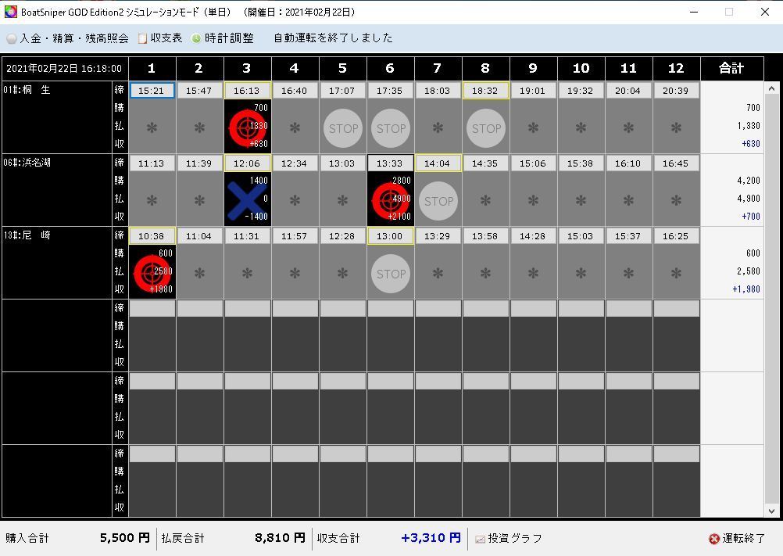Click deadline time 20:39 for 桐生
The width and height of the screenshot is (783, 556).
[x=676, y=91]
